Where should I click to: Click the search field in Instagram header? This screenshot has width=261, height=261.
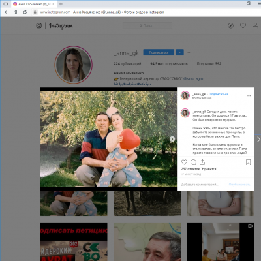pos(147,25)
